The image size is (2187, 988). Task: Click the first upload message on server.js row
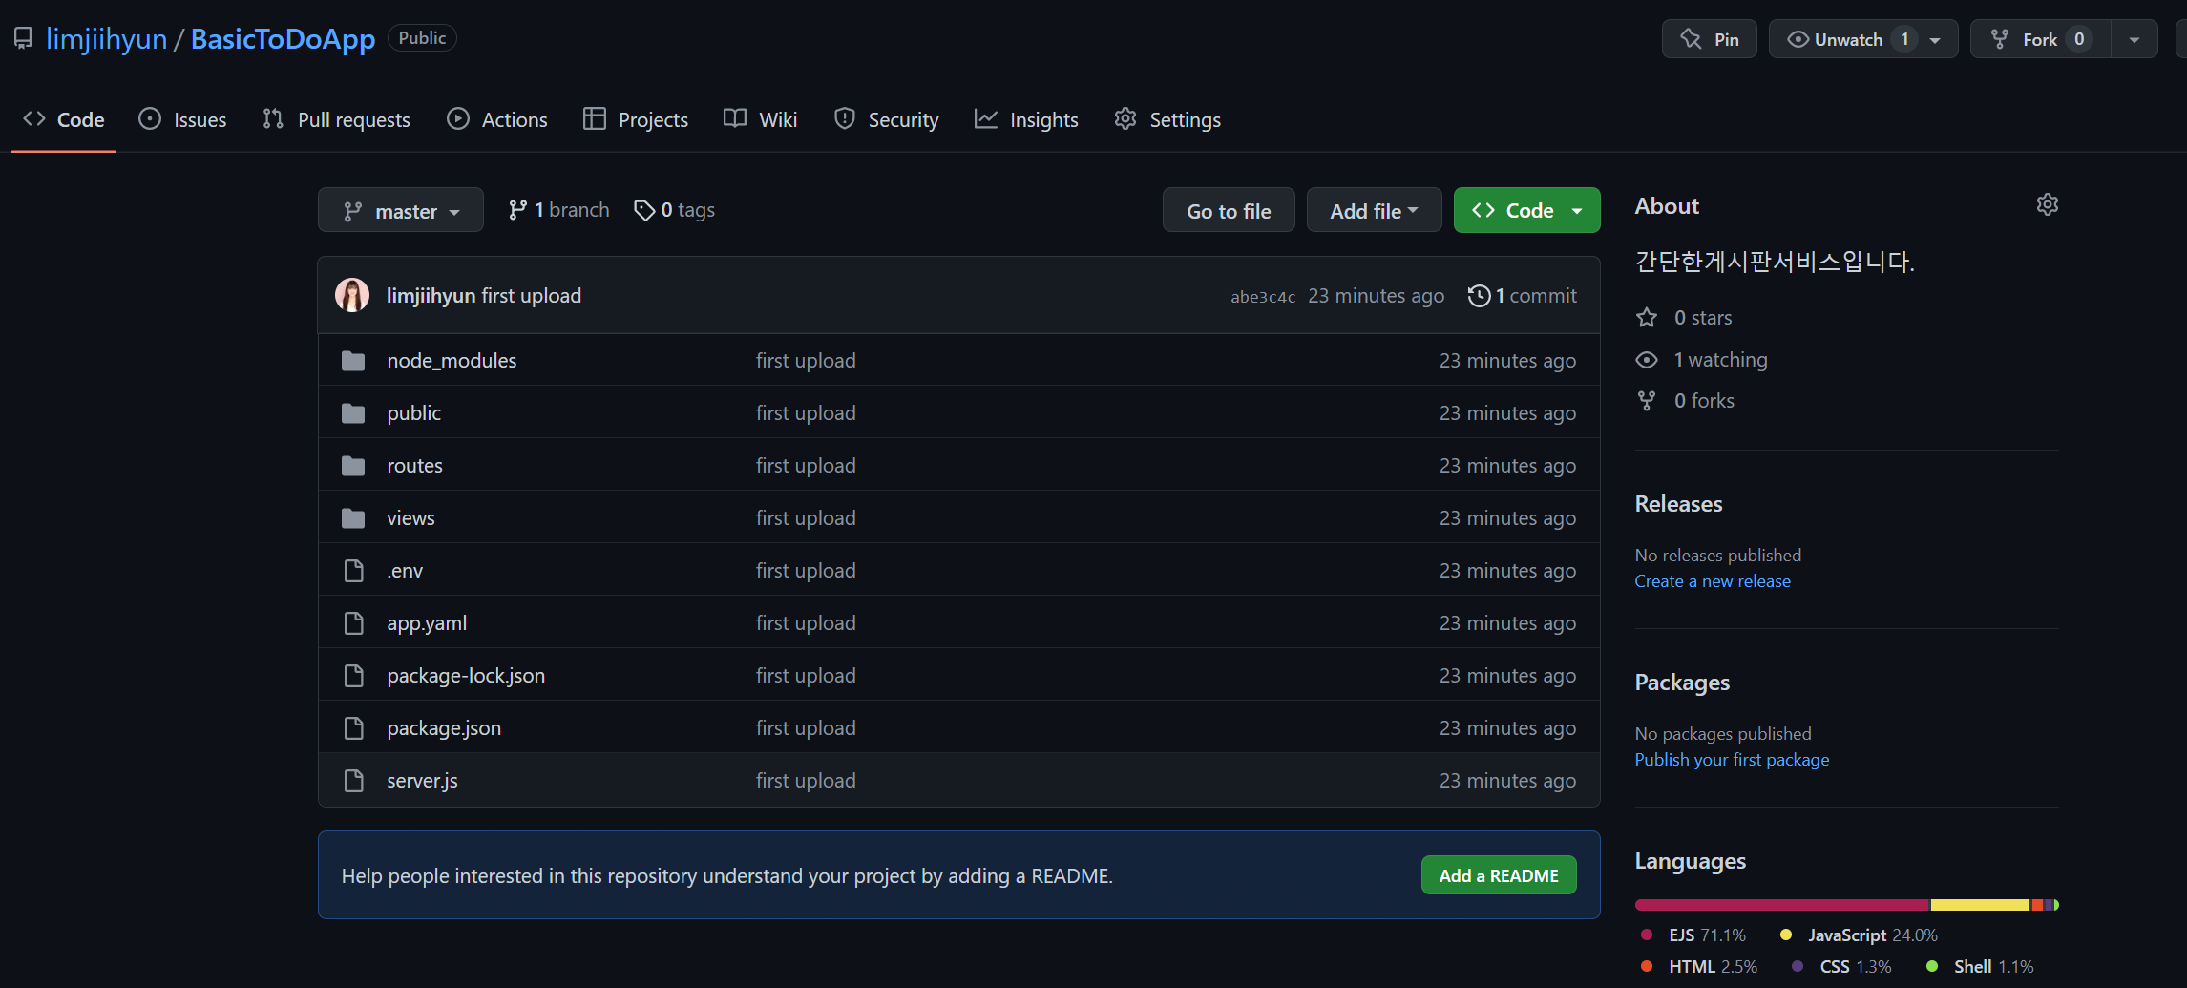(x=806, y=781)
